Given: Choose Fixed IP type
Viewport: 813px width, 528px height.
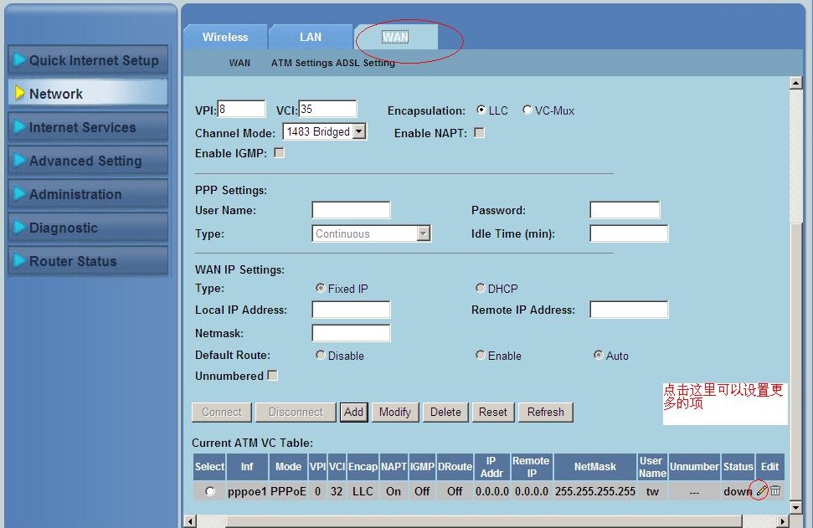Looking at the screenshot, I should pos(321,288).
